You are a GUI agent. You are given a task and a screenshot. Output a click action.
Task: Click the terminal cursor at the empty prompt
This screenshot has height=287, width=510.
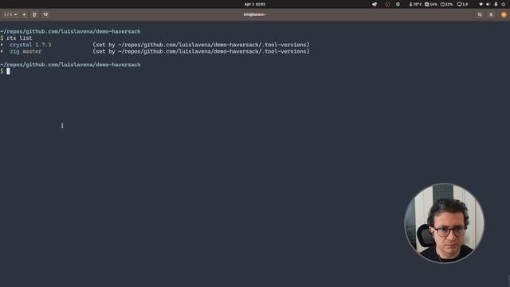point(8,71)
